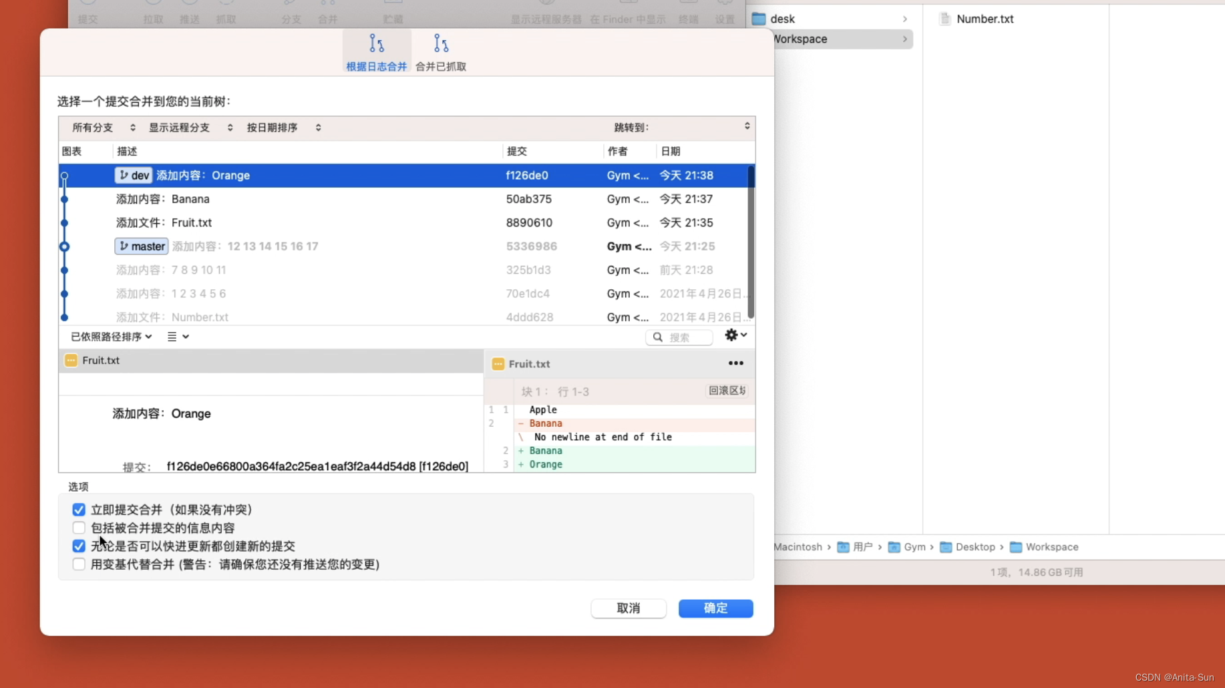Expand the Workspace folder chevron in Finder
The image size is (1225, 688).
(905, 39)
